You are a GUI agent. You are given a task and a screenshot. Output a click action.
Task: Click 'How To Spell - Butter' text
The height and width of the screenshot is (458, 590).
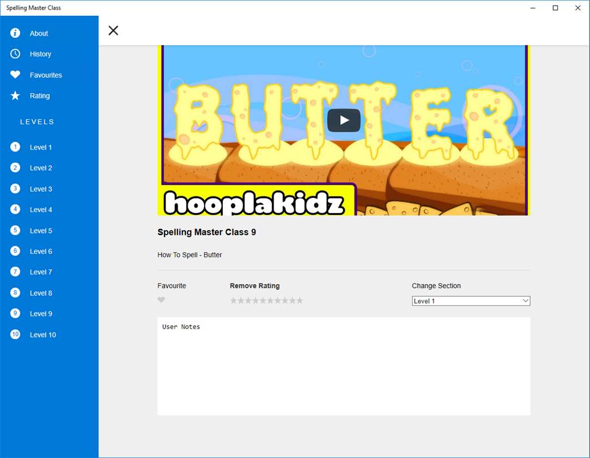point(190,255)
